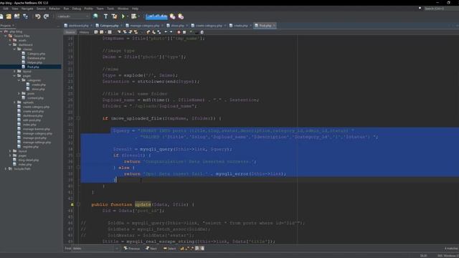Open the Find field history dropdown
This screenshot has width=459, height=258.
(117, 249)
